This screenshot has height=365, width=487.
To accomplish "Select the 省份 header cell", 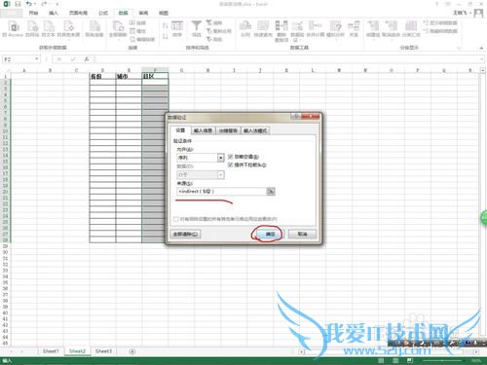I will point(102,76).
